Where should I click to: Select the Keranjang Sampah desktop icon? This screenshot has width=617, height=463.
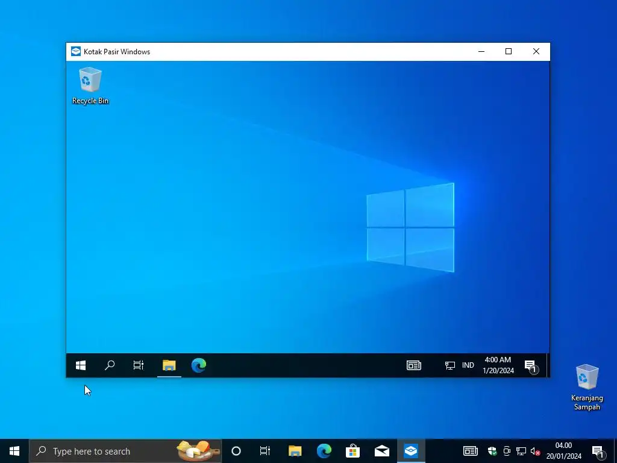pyautogui.click(x=587, y=387)
